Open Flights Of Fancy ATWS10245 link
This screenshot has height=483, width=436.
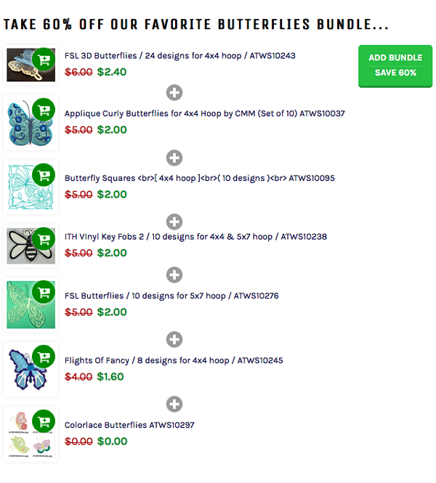[x=174, y=360]
